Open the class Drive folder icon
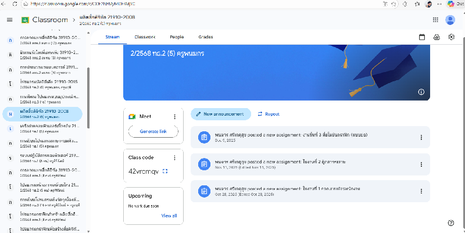This screenshot has width=465, height=233. click(x=437, y=37)
